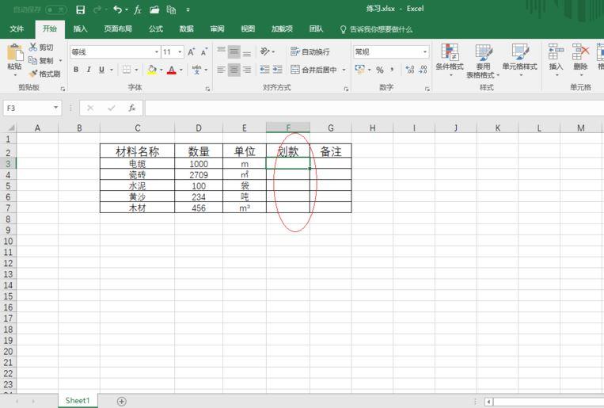Click the horizontal scrollbar left arrow

pos(488,402)
